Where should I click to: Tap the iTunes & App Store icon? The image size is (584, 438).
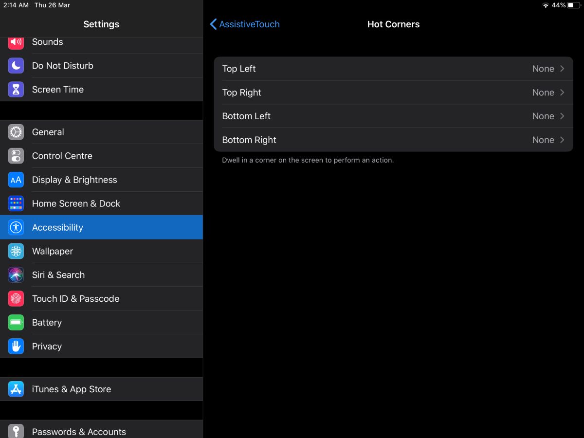click(x=16, y=389)
